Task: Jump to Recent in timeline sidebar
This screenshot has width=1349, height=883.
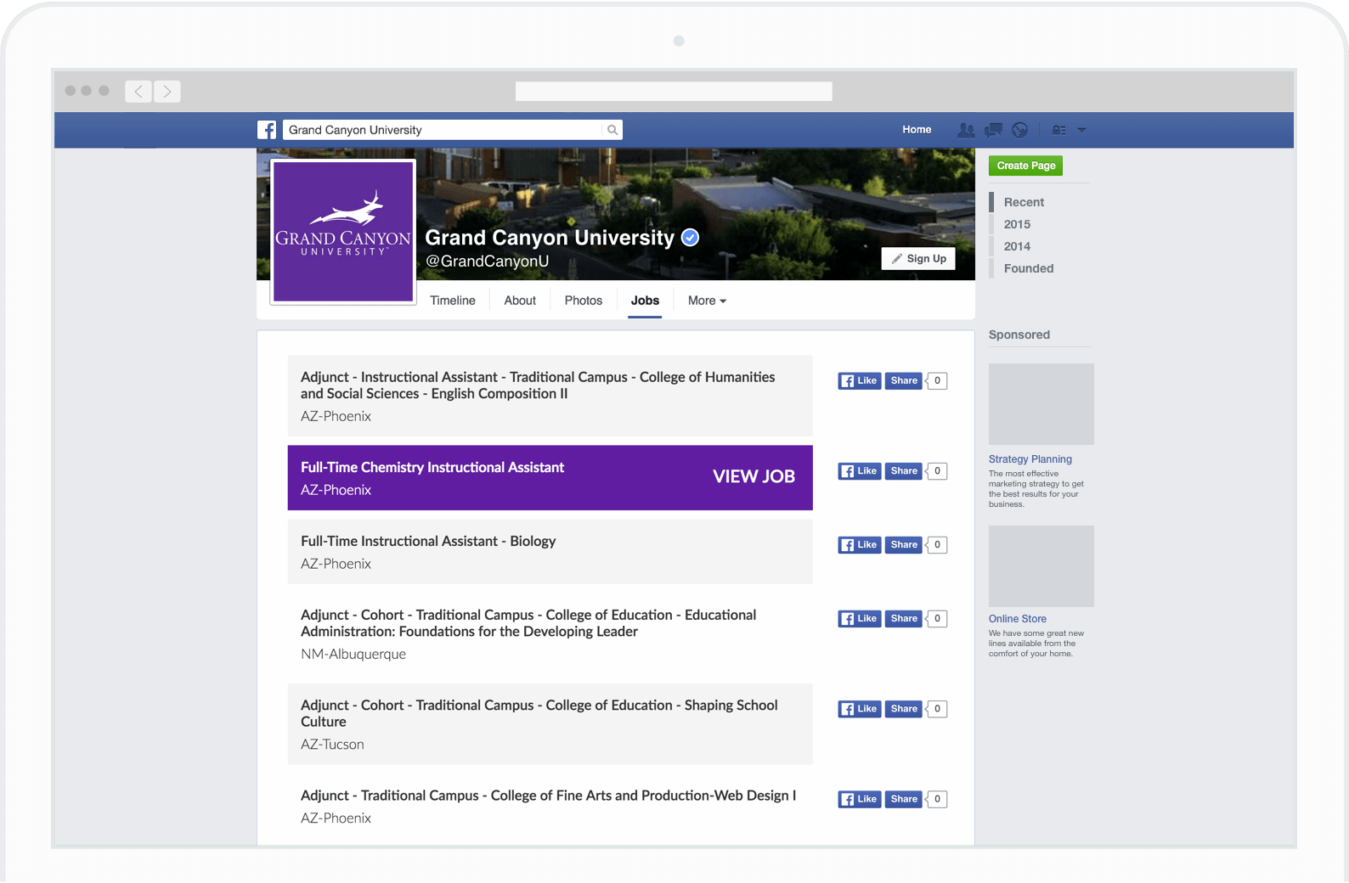Action: point(1024,202)
